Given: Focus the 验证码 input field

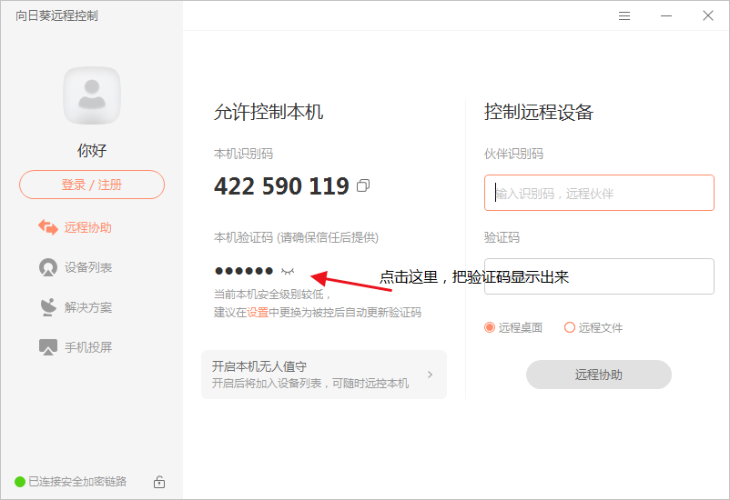Looking at the screenshot, I should point(599,276).
